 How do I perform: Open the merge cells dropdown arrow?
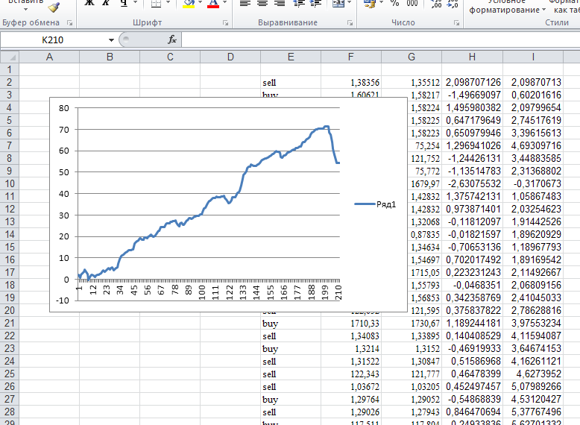[x=349, y=3]
